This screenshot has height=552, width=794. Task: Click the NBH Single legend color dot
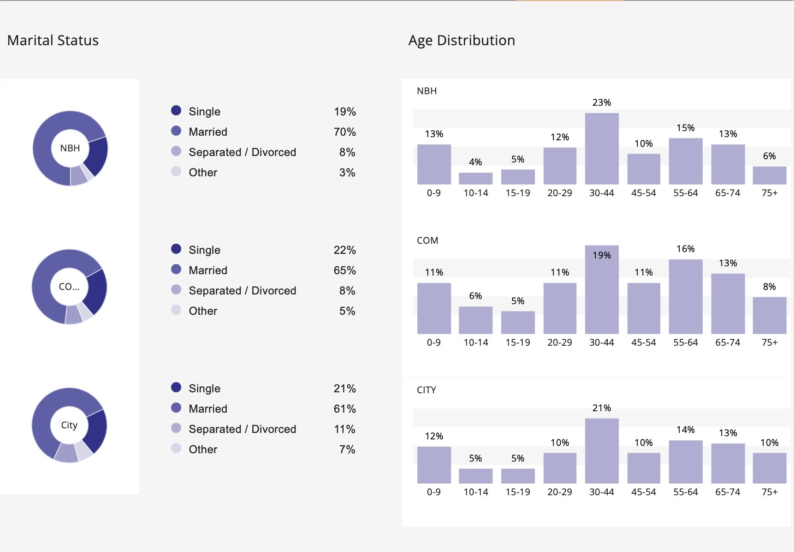176,111
